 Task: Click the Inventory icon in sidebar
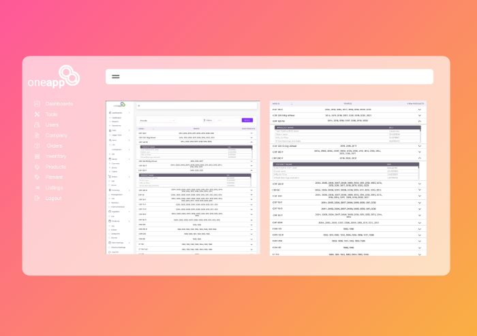tap(37, 156)
